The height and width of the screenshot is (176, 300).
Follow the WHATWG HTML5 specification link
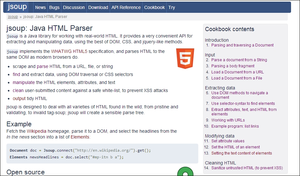pos(69,51)
